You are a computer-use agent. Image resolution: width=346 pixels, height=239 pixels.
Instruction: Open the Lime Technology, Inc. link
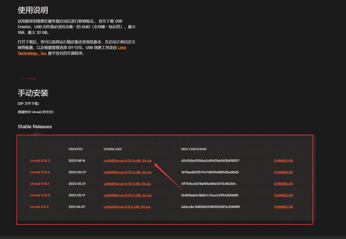[x=32, y=53]
